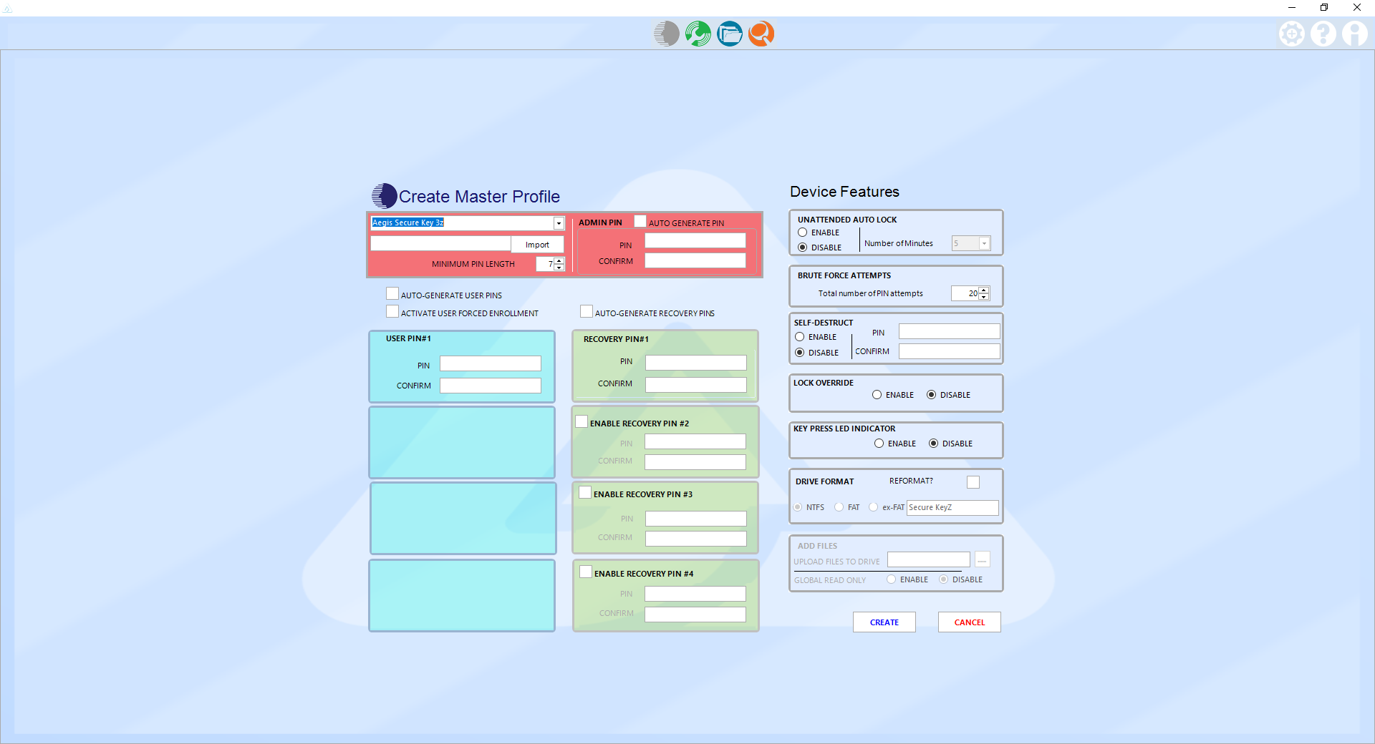Click the CANCEL button

[969, 622]
